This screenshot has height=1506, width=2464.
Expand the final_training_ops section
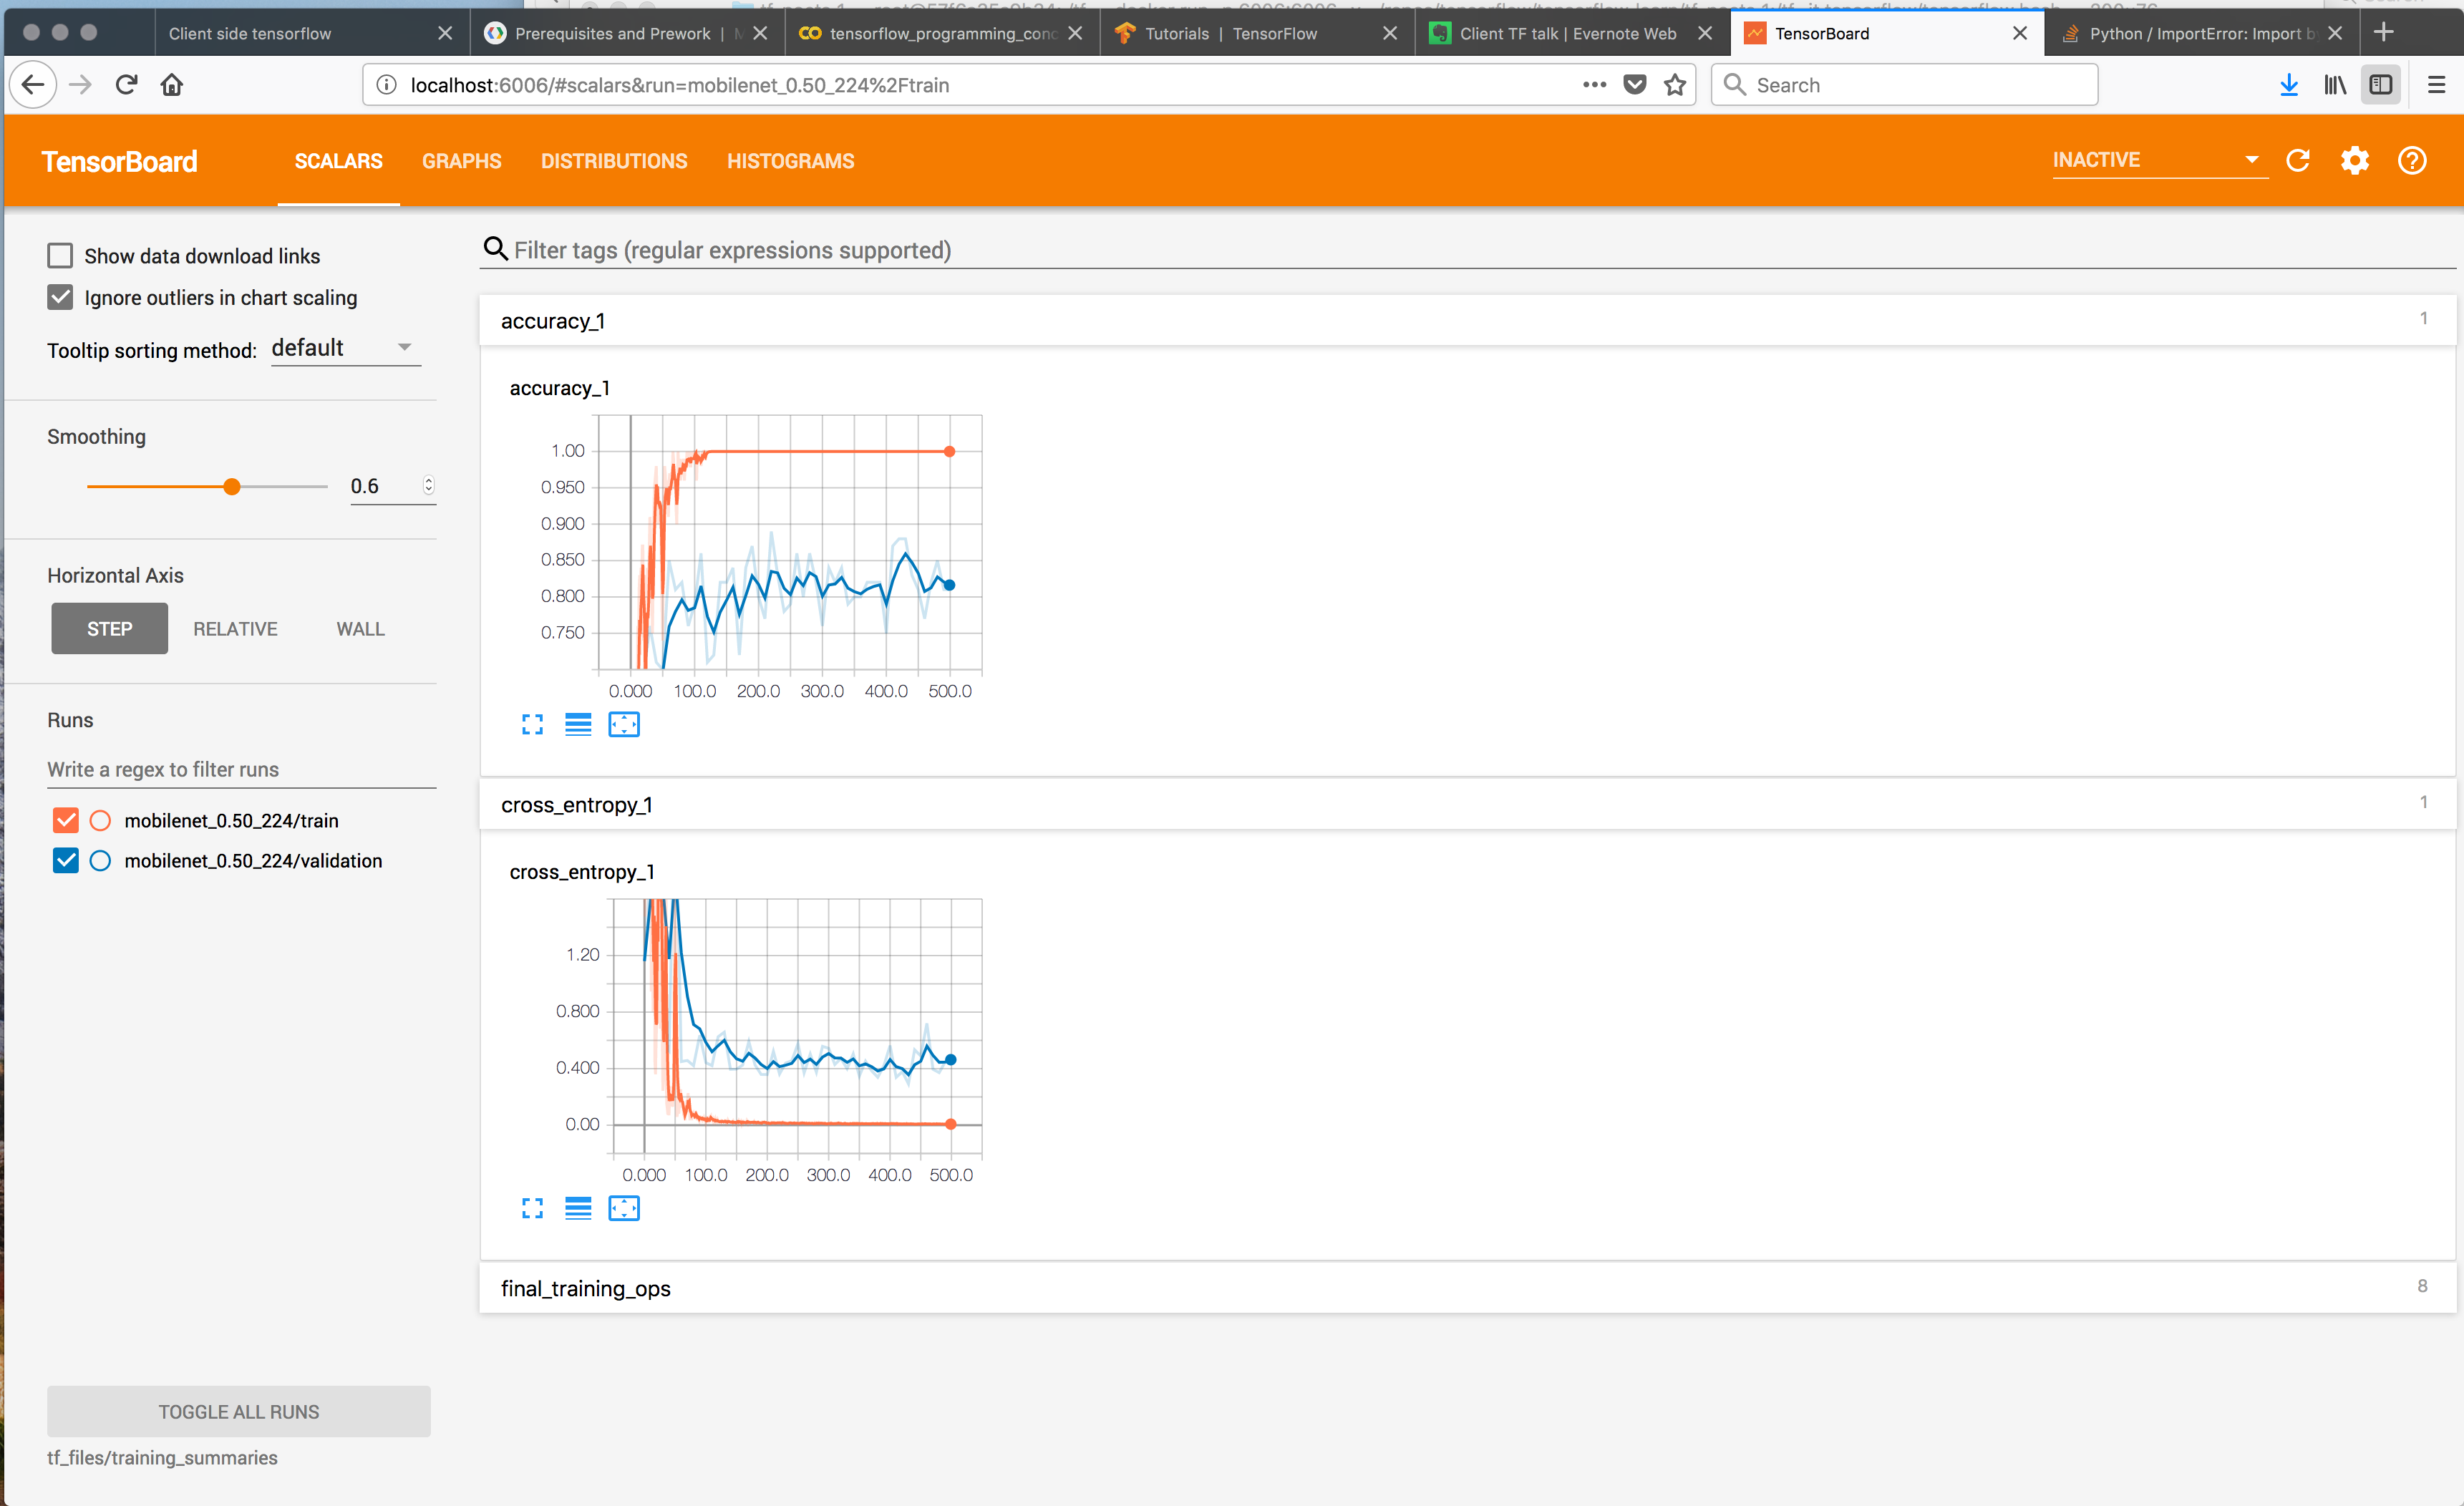click(586, 1288)
